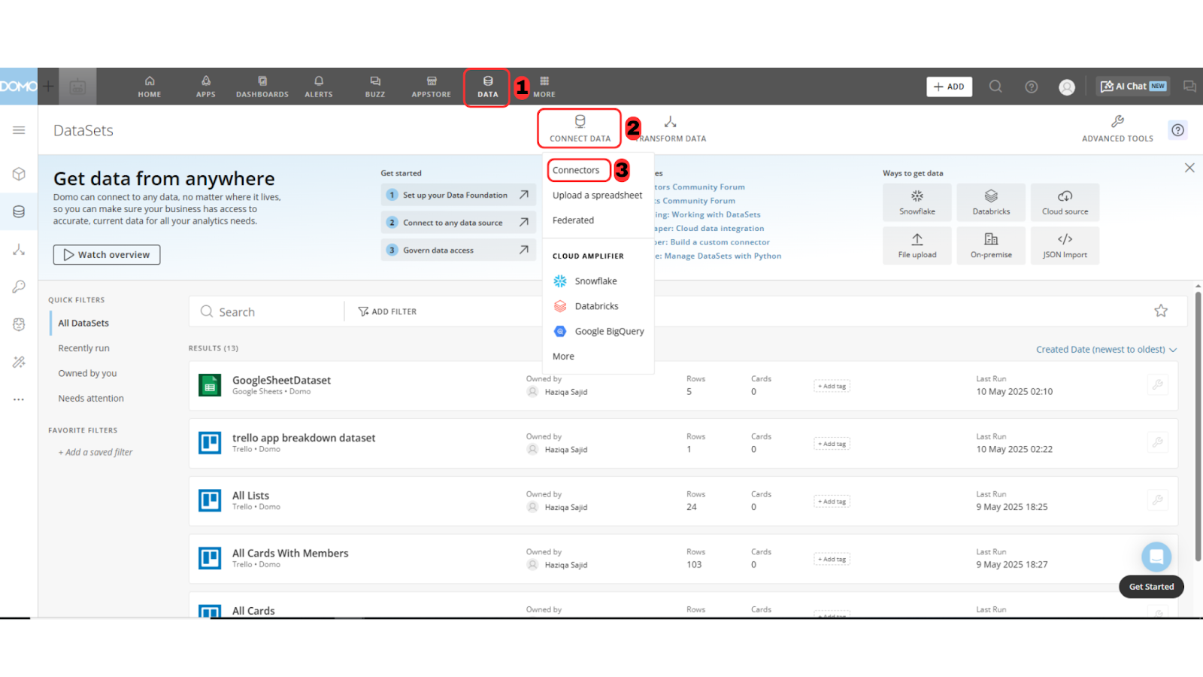Viewport: 1203px width, 677px height.
Task: Click the data flow icon in sidebar
Action: (19, 249)
